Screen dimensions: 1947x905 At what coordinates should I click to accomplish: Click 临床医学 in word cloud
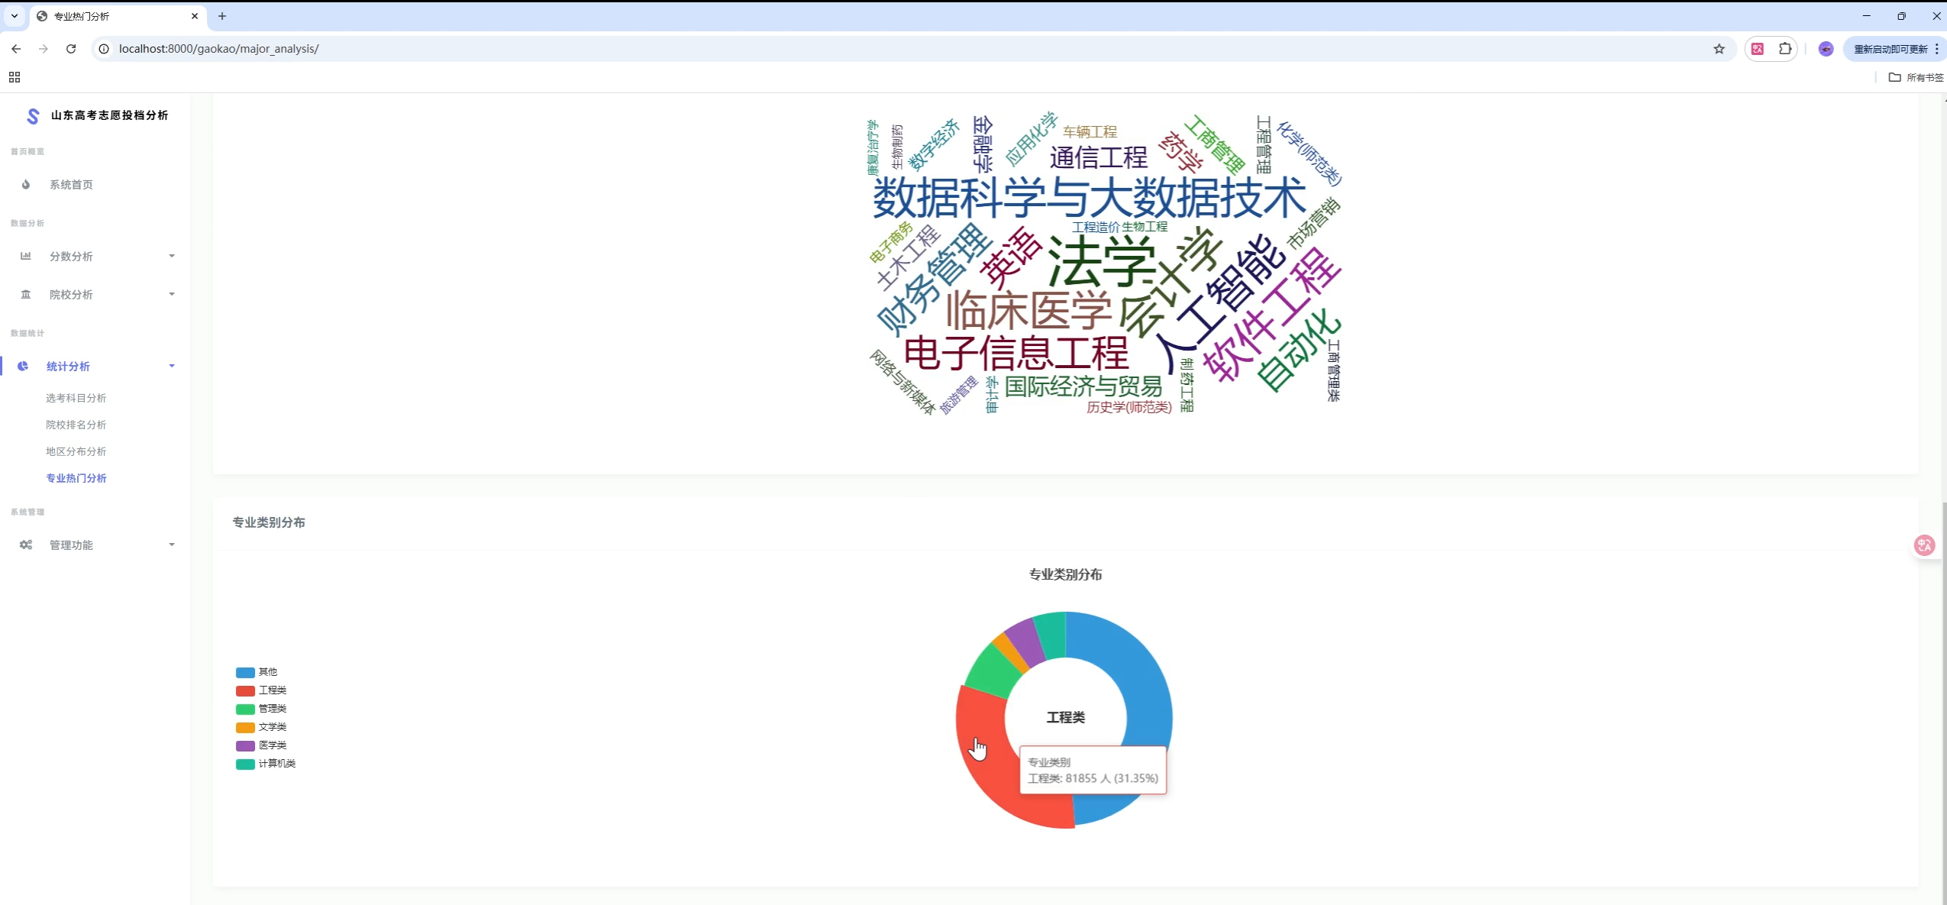tap(1028, 310)
